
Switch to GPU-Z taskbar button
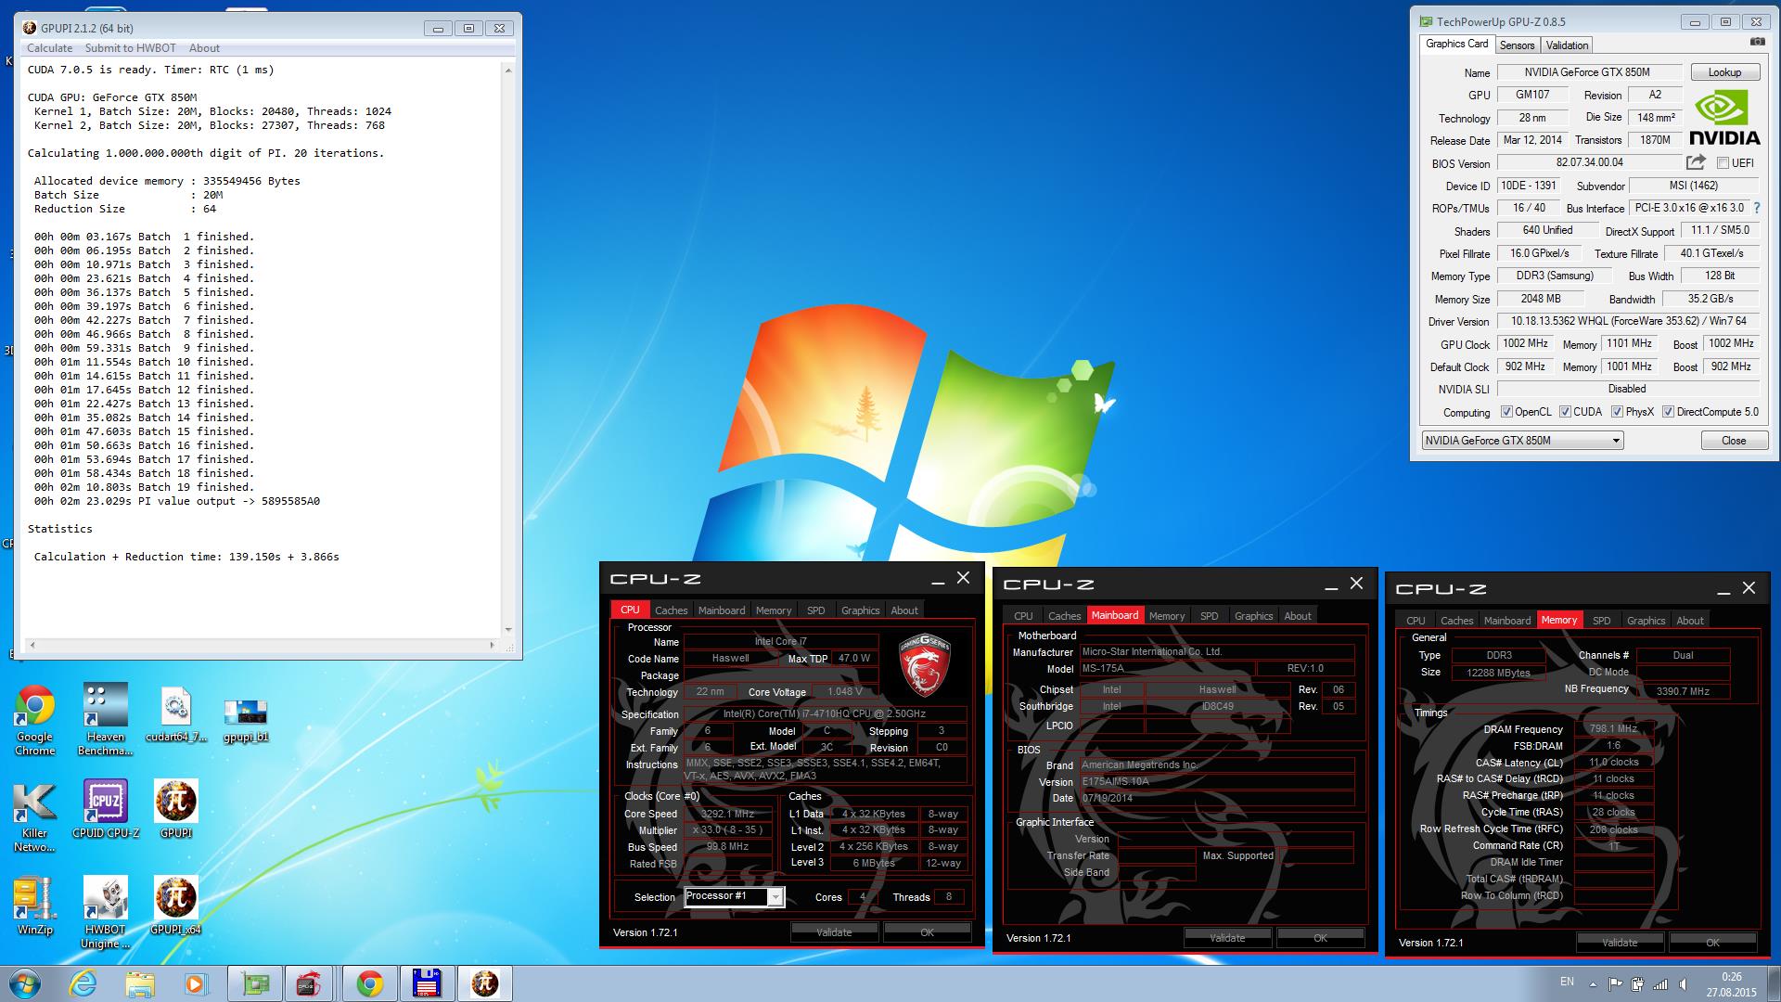tap(255, 983)
